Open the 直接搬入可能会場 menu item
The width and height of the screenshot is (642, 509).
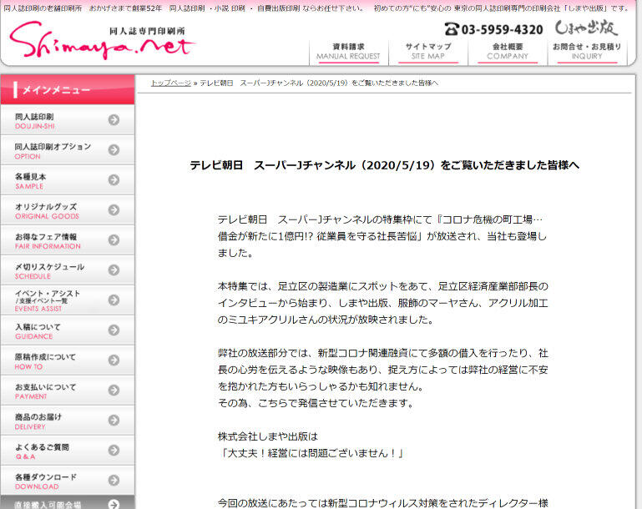coord(68,503)
